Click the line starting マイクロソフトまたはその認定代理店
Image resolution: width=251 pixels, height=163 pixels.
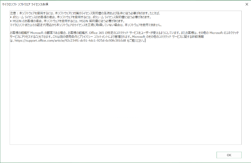[x=86, y=25]
